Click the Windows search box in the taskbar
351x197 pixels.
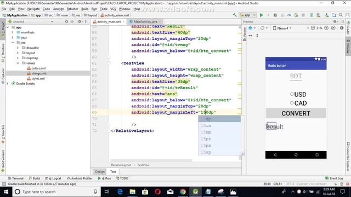(56, 192)
